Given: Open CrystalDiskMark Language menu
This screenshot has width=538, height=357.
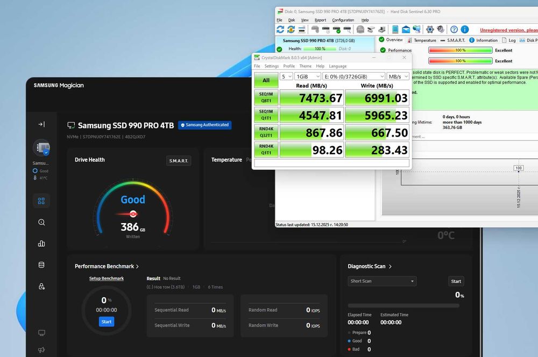Looking at the screenshot, I should coord(338,66).
